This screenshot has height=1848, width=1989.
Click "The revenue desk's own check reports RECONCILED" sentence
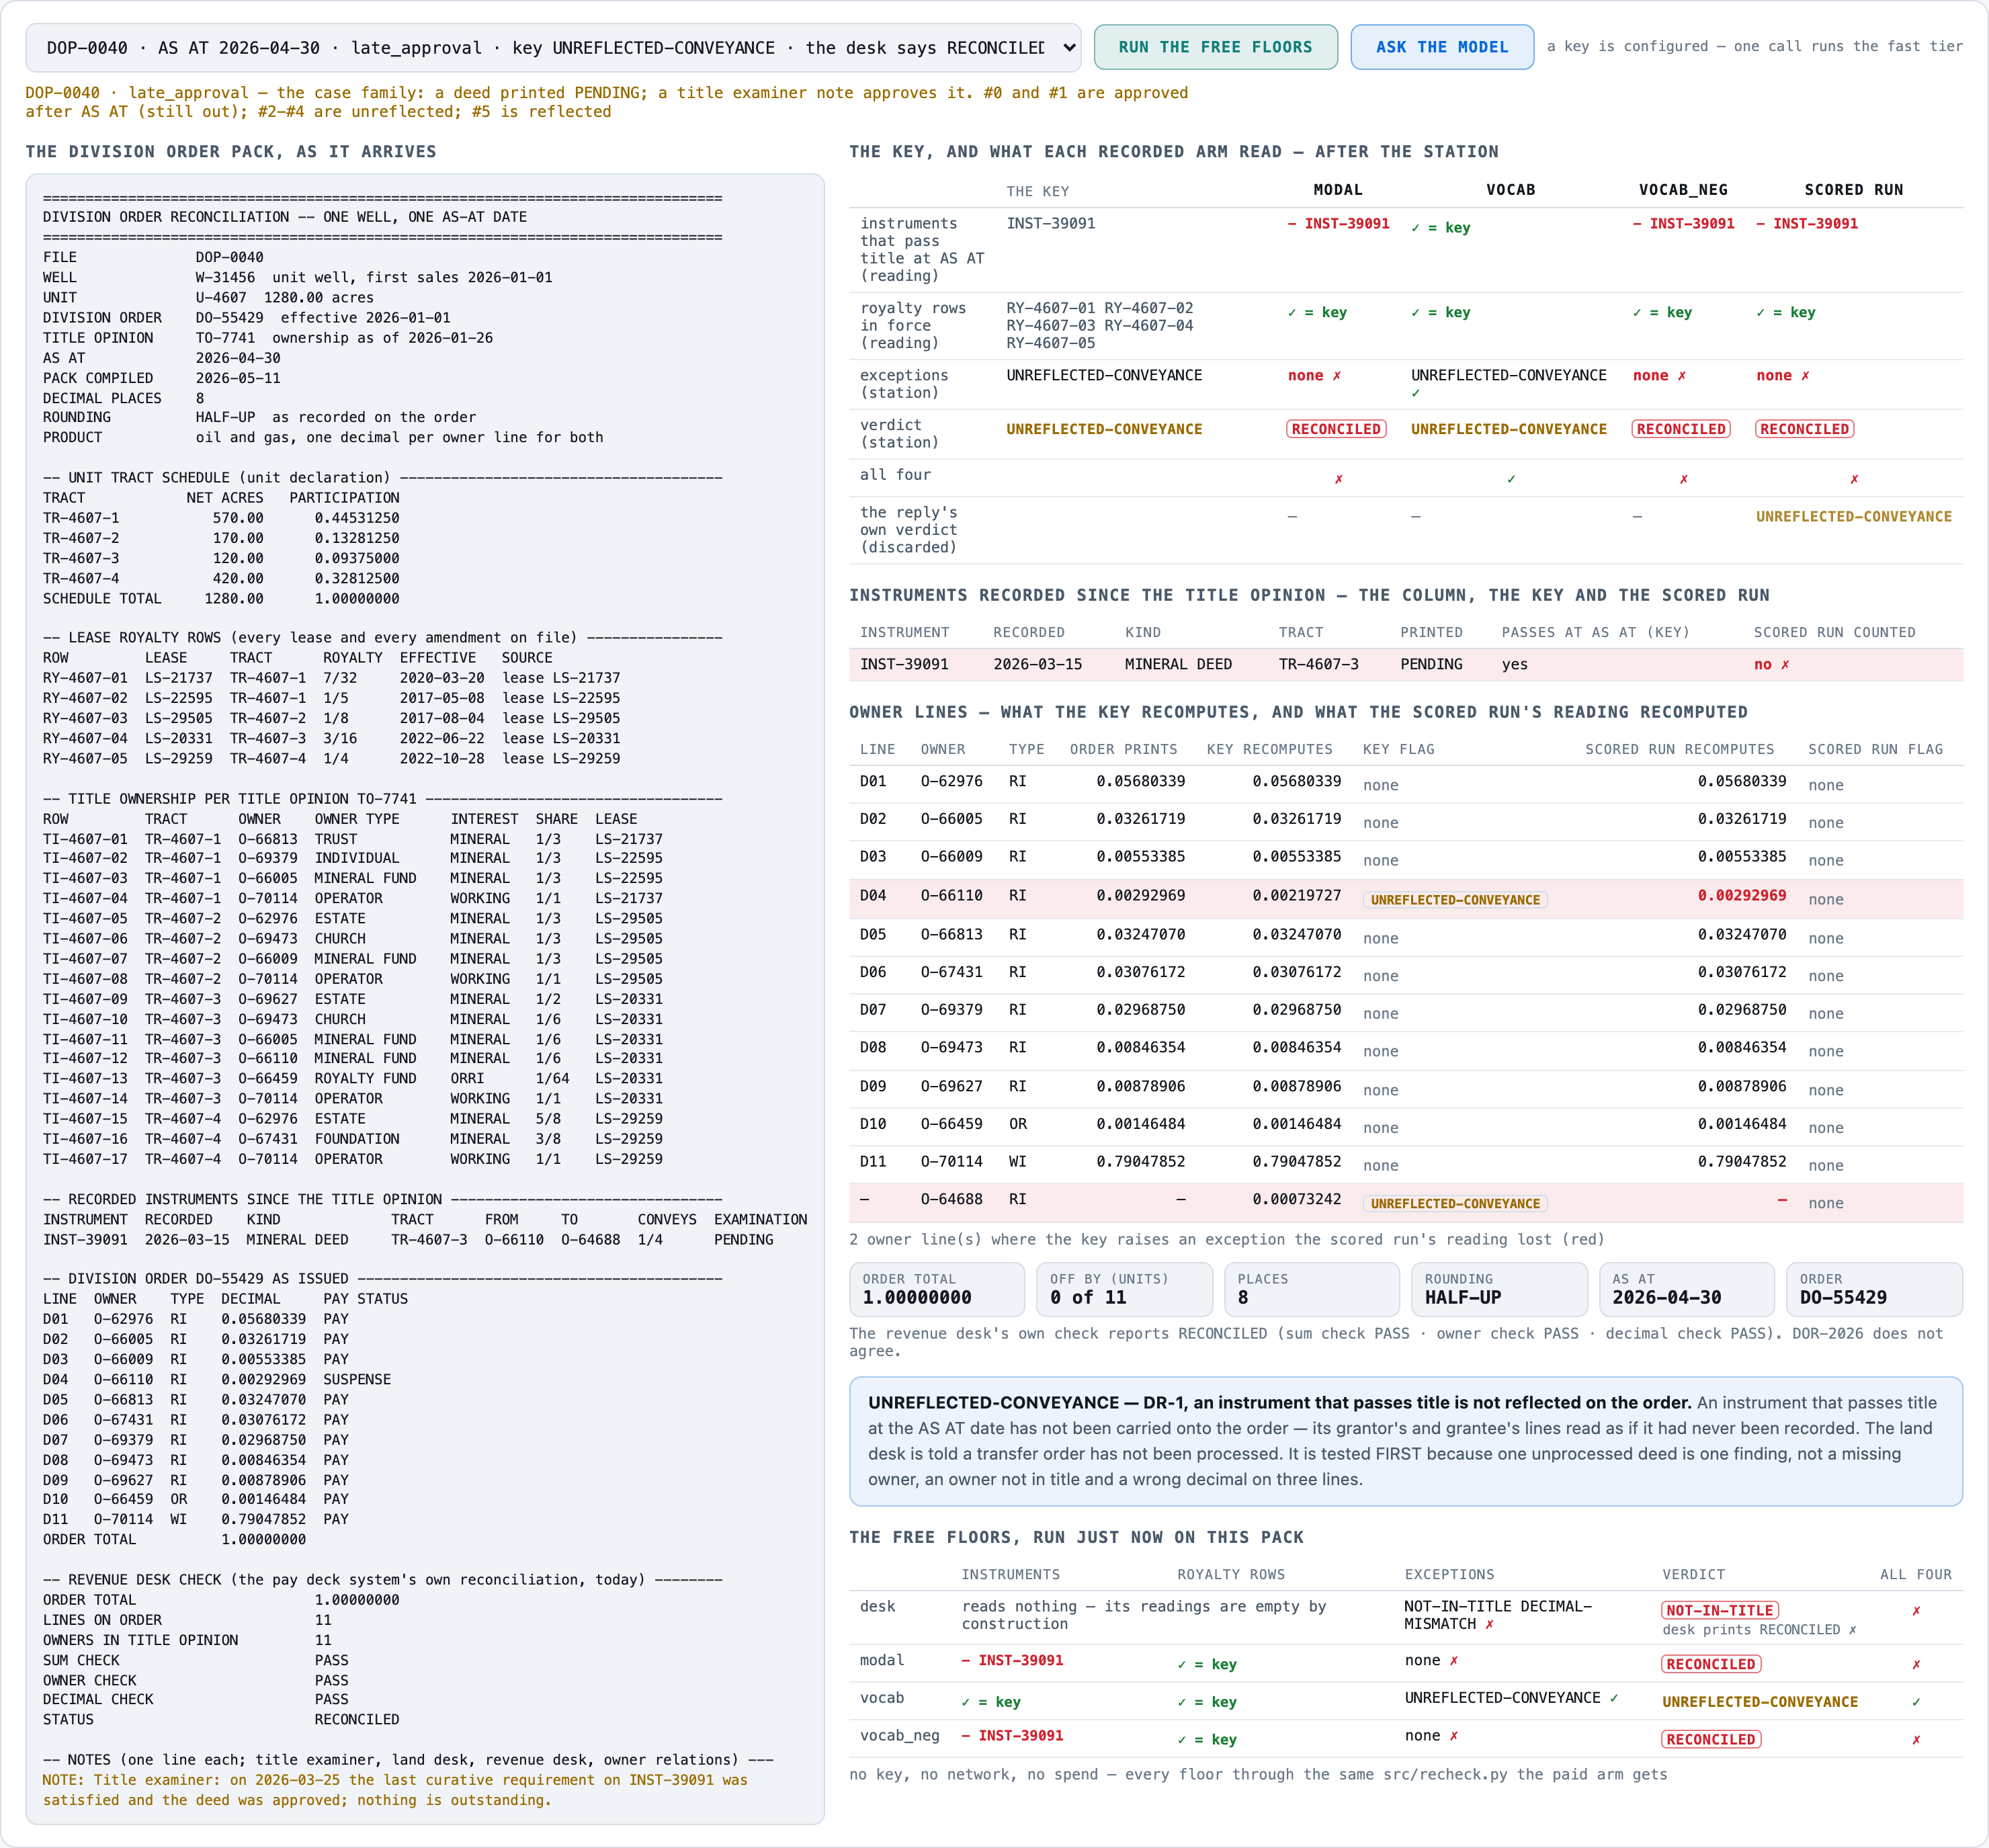pos(1396,1342)
